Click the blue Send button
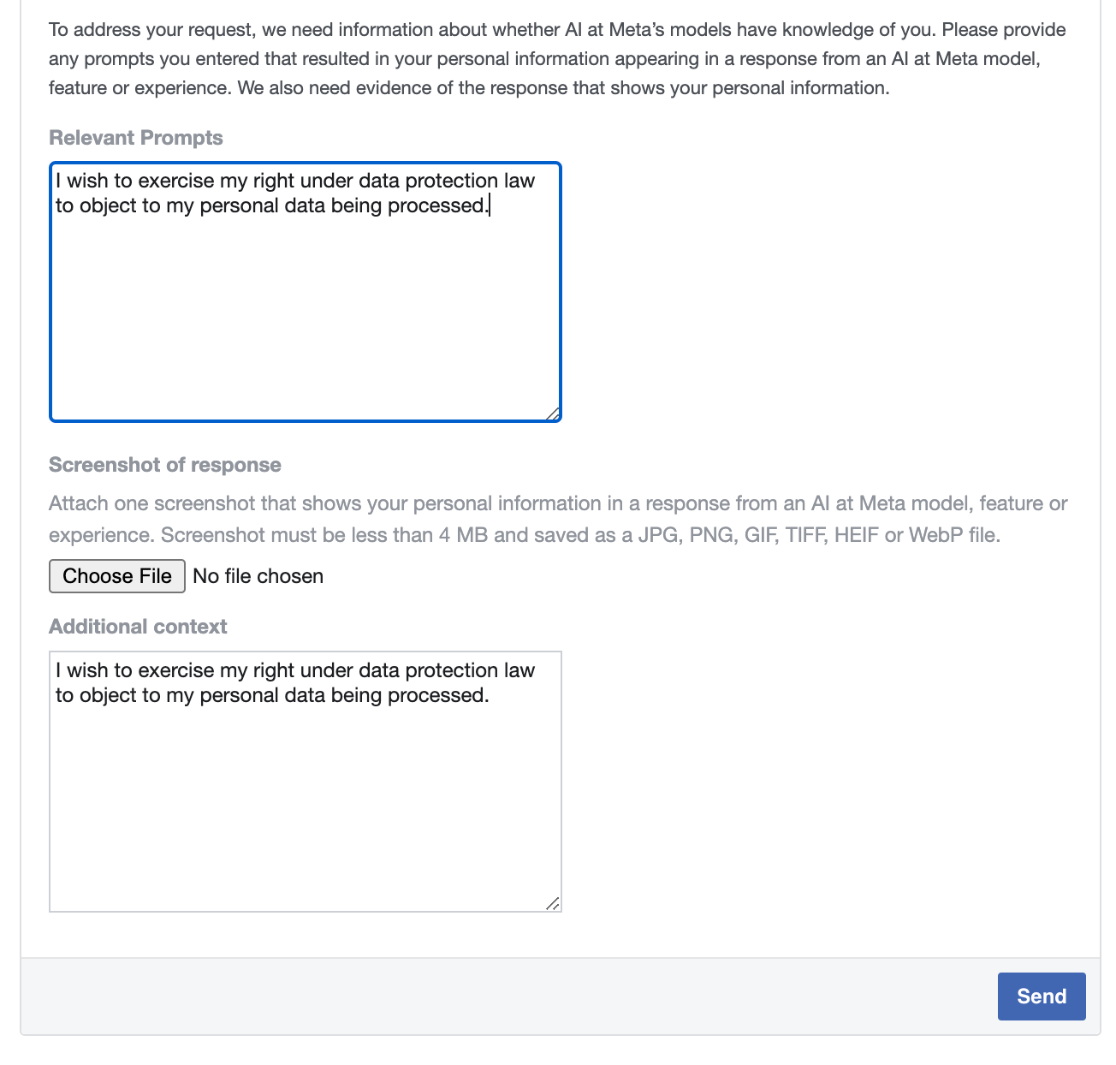This screenshot has width=1116, height=1065. (1041, 996)
